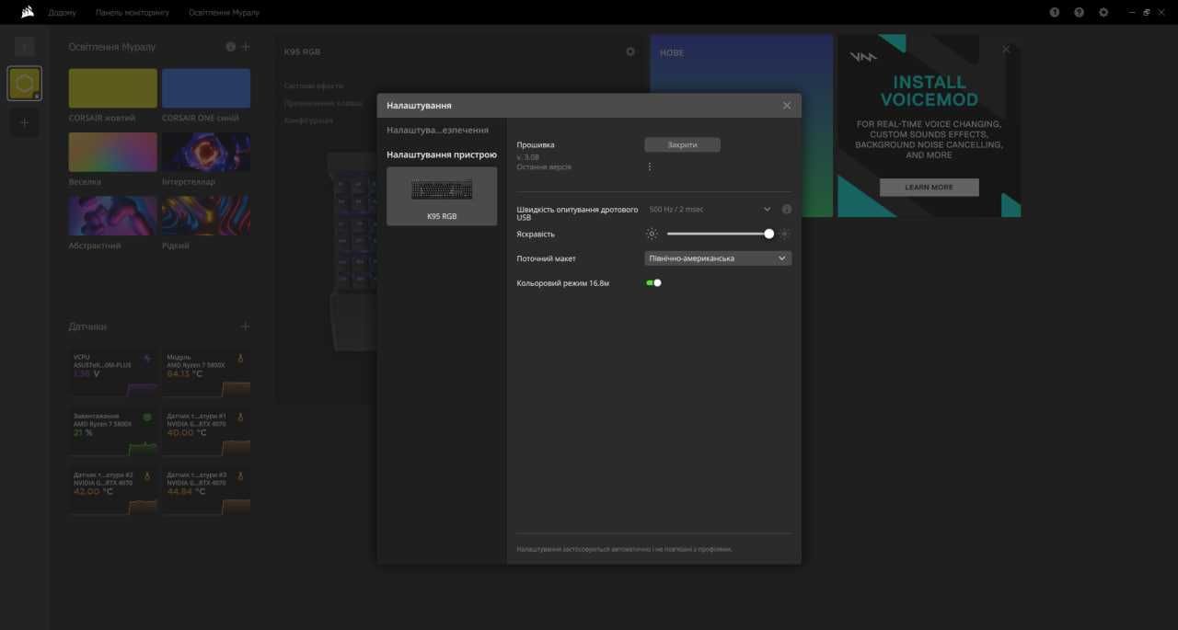Choose Веселка rainbow lighting preset
This screenshot has height=630, width=1178.
point(113,152)
